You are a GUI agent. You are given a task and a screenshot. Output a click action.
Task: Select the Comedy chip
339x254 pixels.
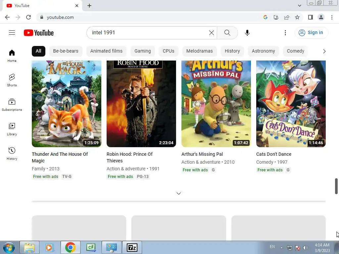pyautogui.click(x=295, y=51)
